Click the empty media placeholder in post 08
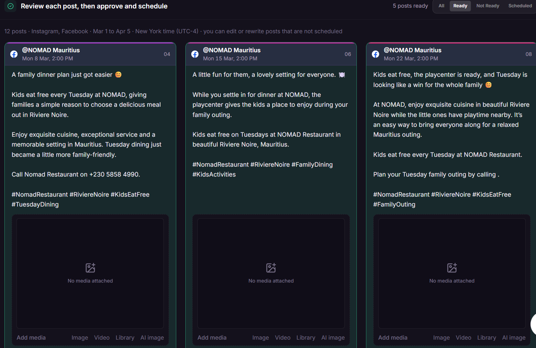The height and width of the screenshot is (348, 536). (452, 273)
